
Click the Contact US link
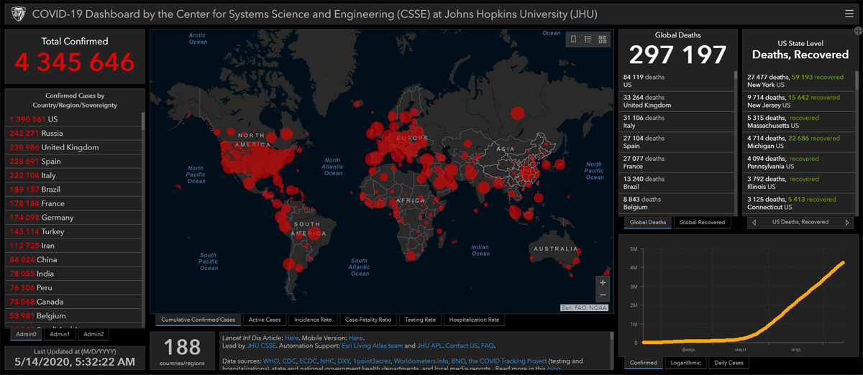tap(462, 346)
